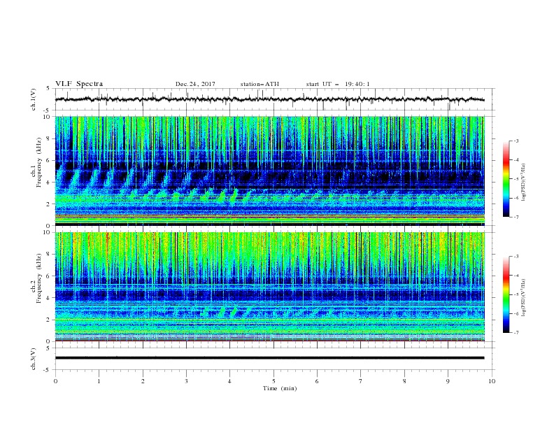This screenshot has height=428, width=554.
Task: Click the "station=ATH" label
Action: click(260, 84)
